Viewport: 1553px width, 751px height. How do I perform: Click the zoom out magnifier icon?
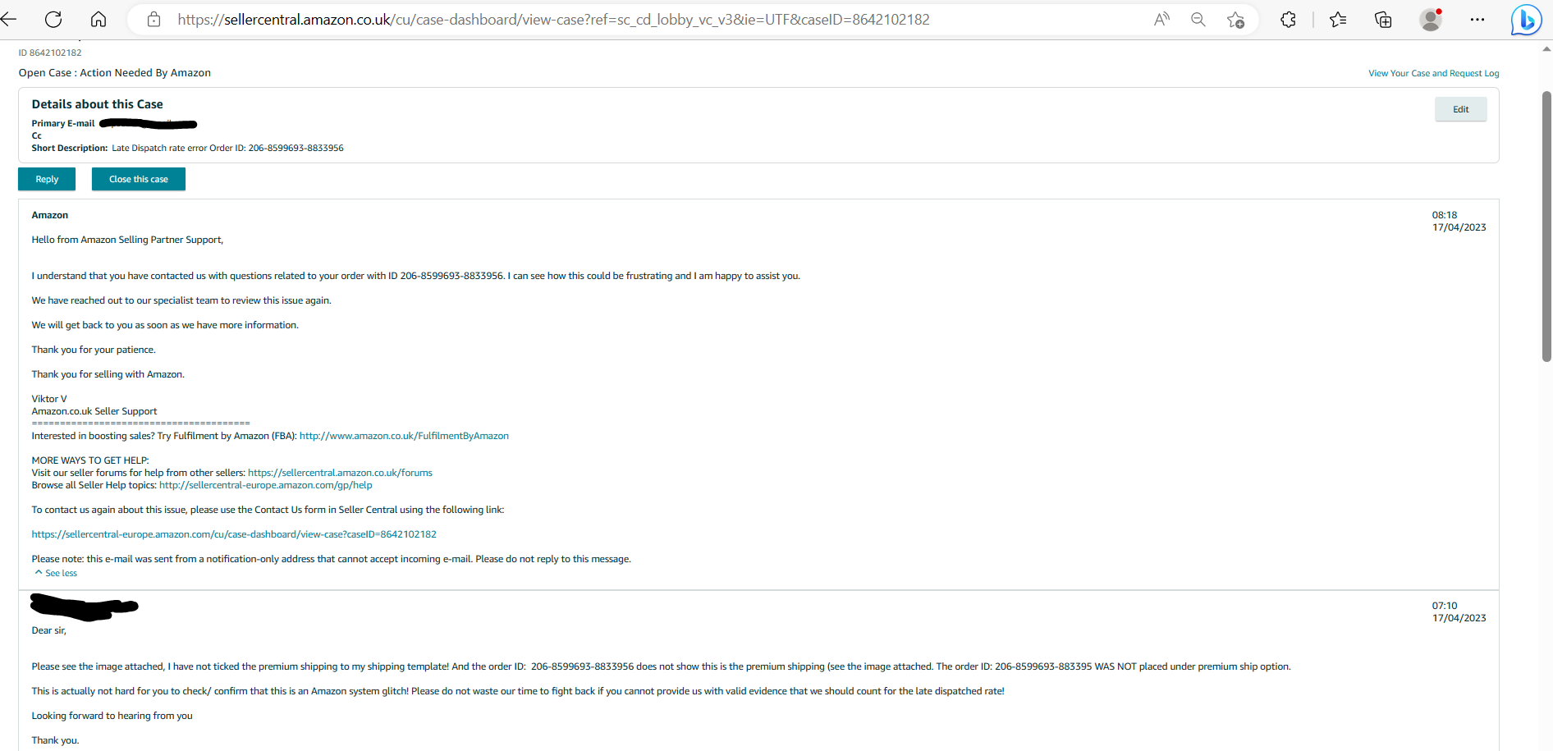coord(1198,20)
